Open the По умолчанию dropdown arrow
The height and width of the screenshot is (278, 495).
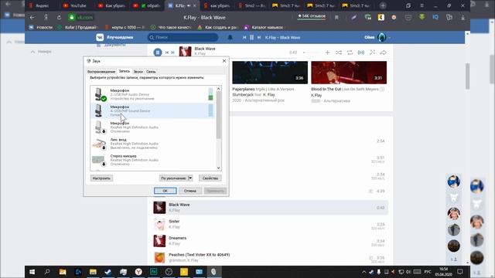[190, 178]
